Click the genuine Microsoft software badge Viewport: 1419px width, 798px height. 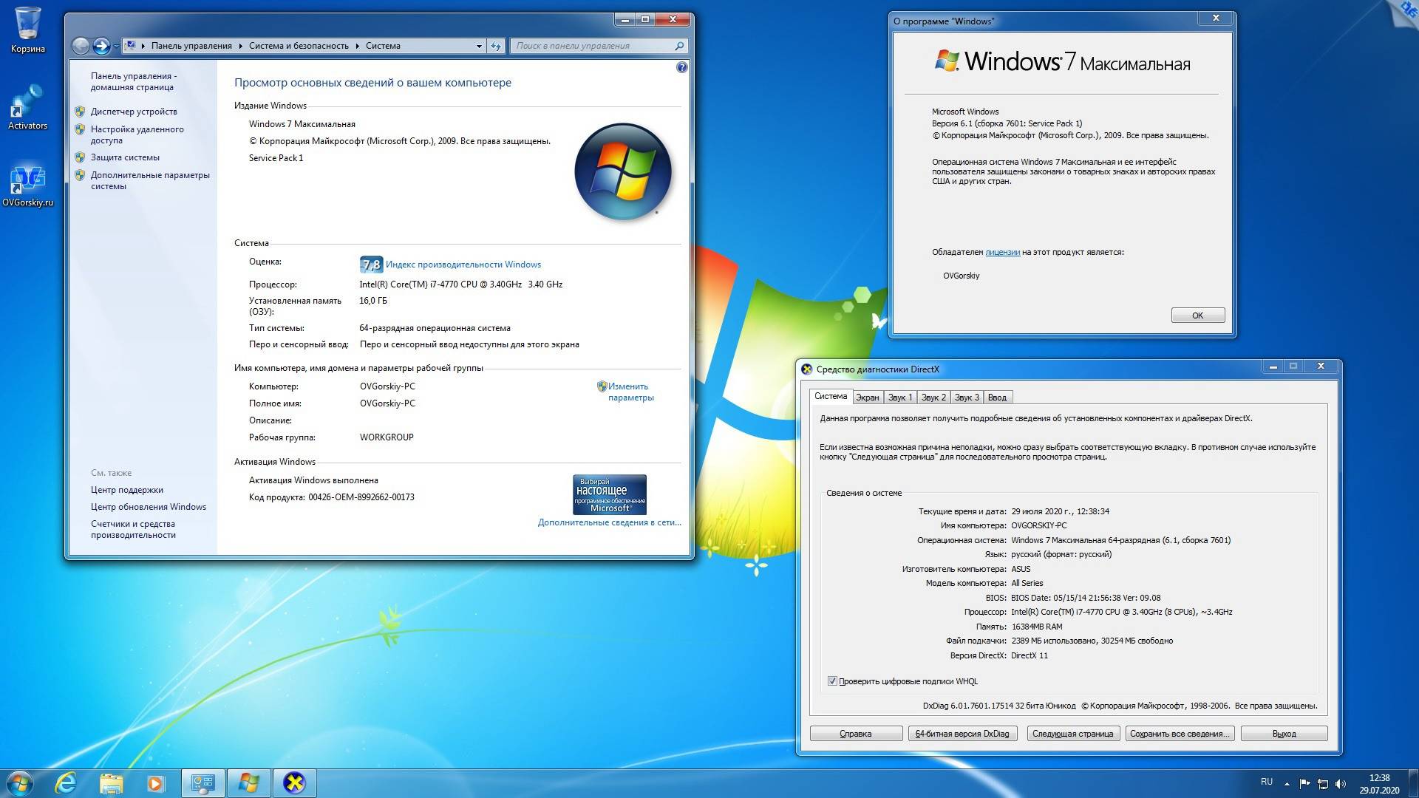click(x=610, y=494)
